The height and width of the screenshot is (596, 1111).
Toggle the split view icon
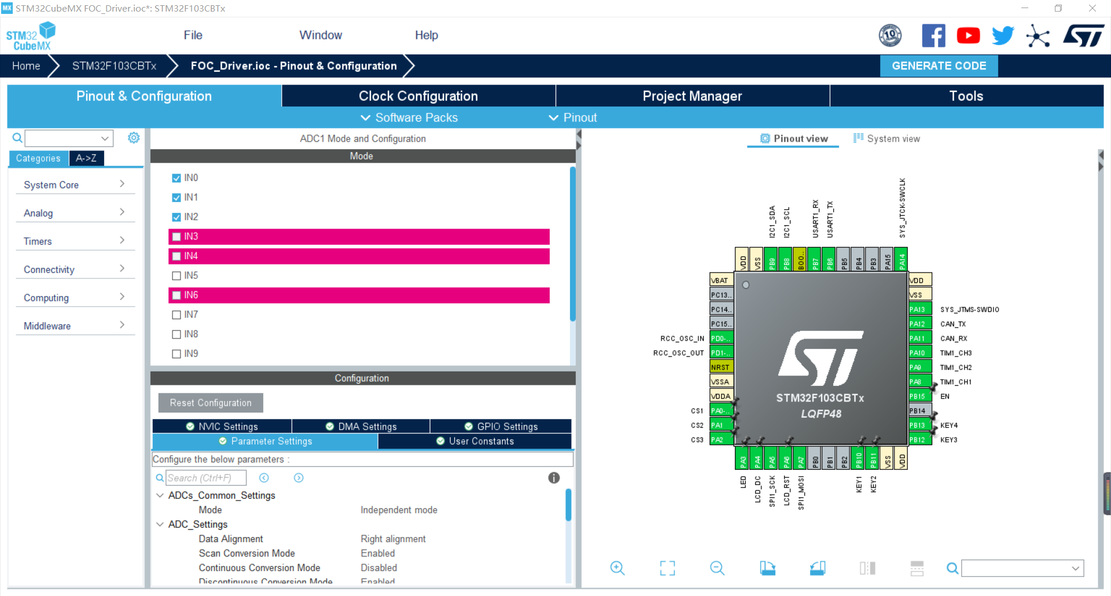[x=867, y=568]
